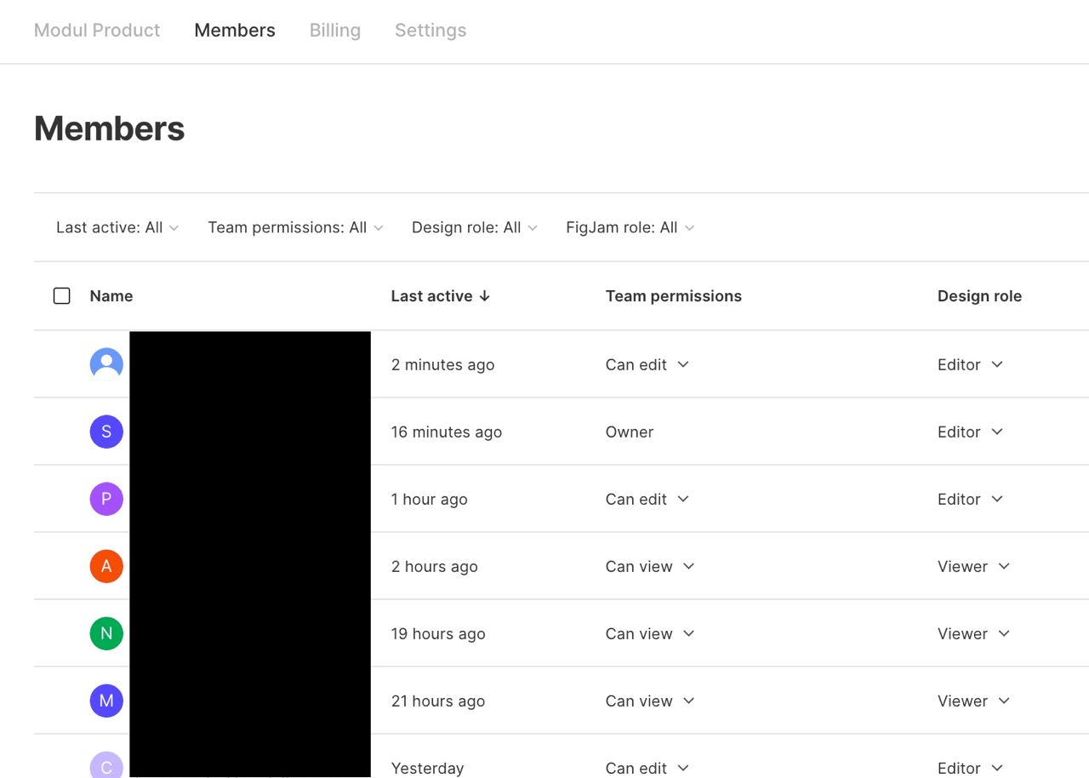Click the blue M avatar icon
This screenshot has width=1089, height=778.
[106, 701]
